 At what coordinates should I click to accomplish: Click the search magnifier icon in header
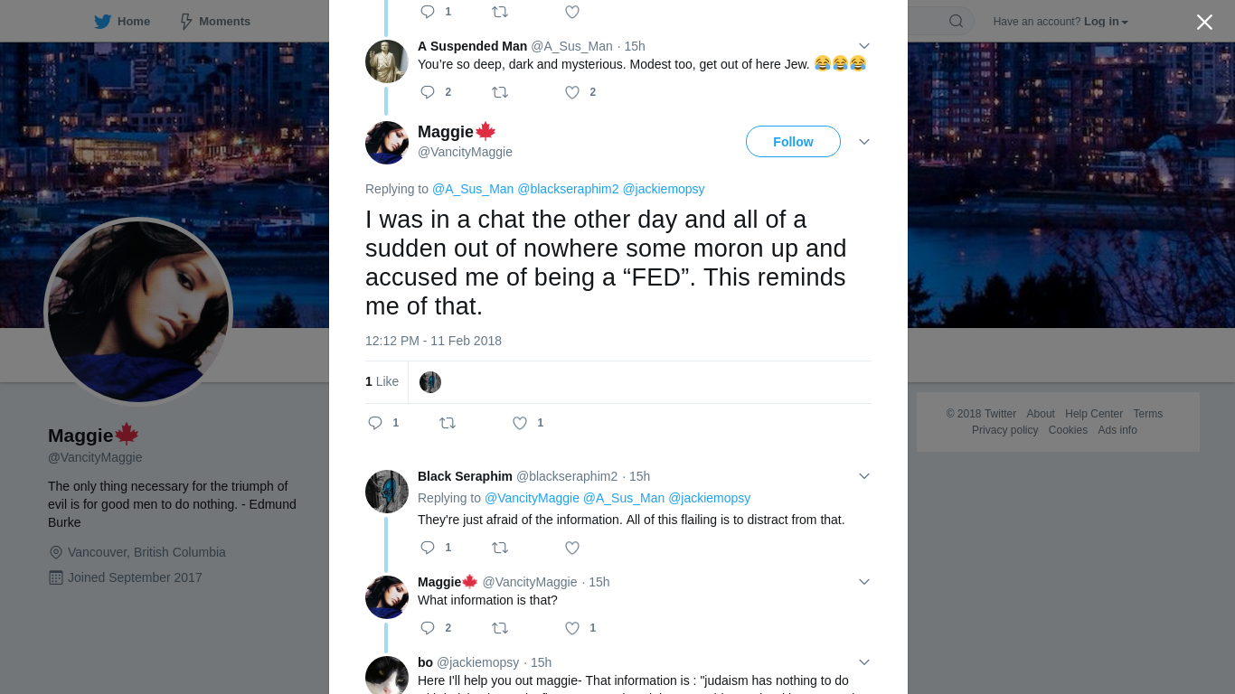point(956,22)
